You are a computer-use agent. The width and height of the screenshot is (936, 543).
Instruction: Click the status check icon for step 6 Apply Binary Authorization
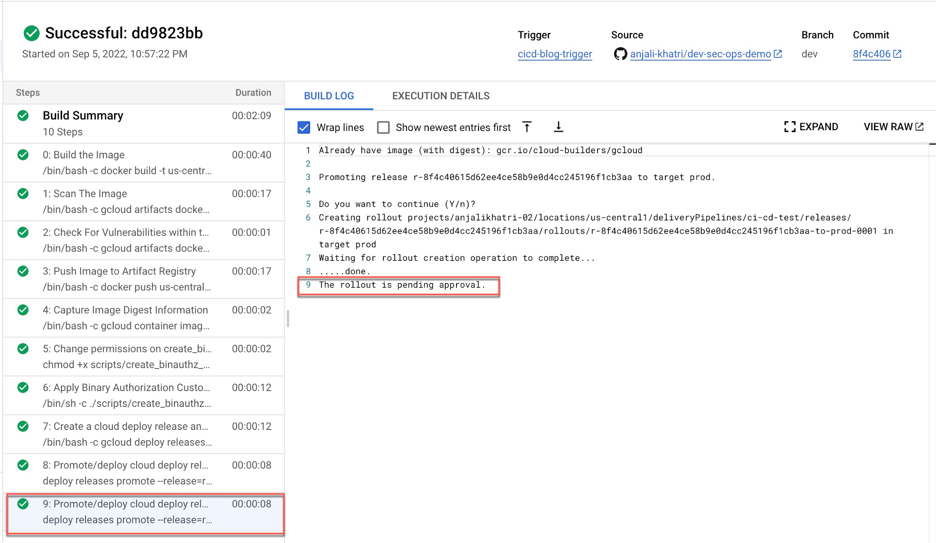pos(23,388)
